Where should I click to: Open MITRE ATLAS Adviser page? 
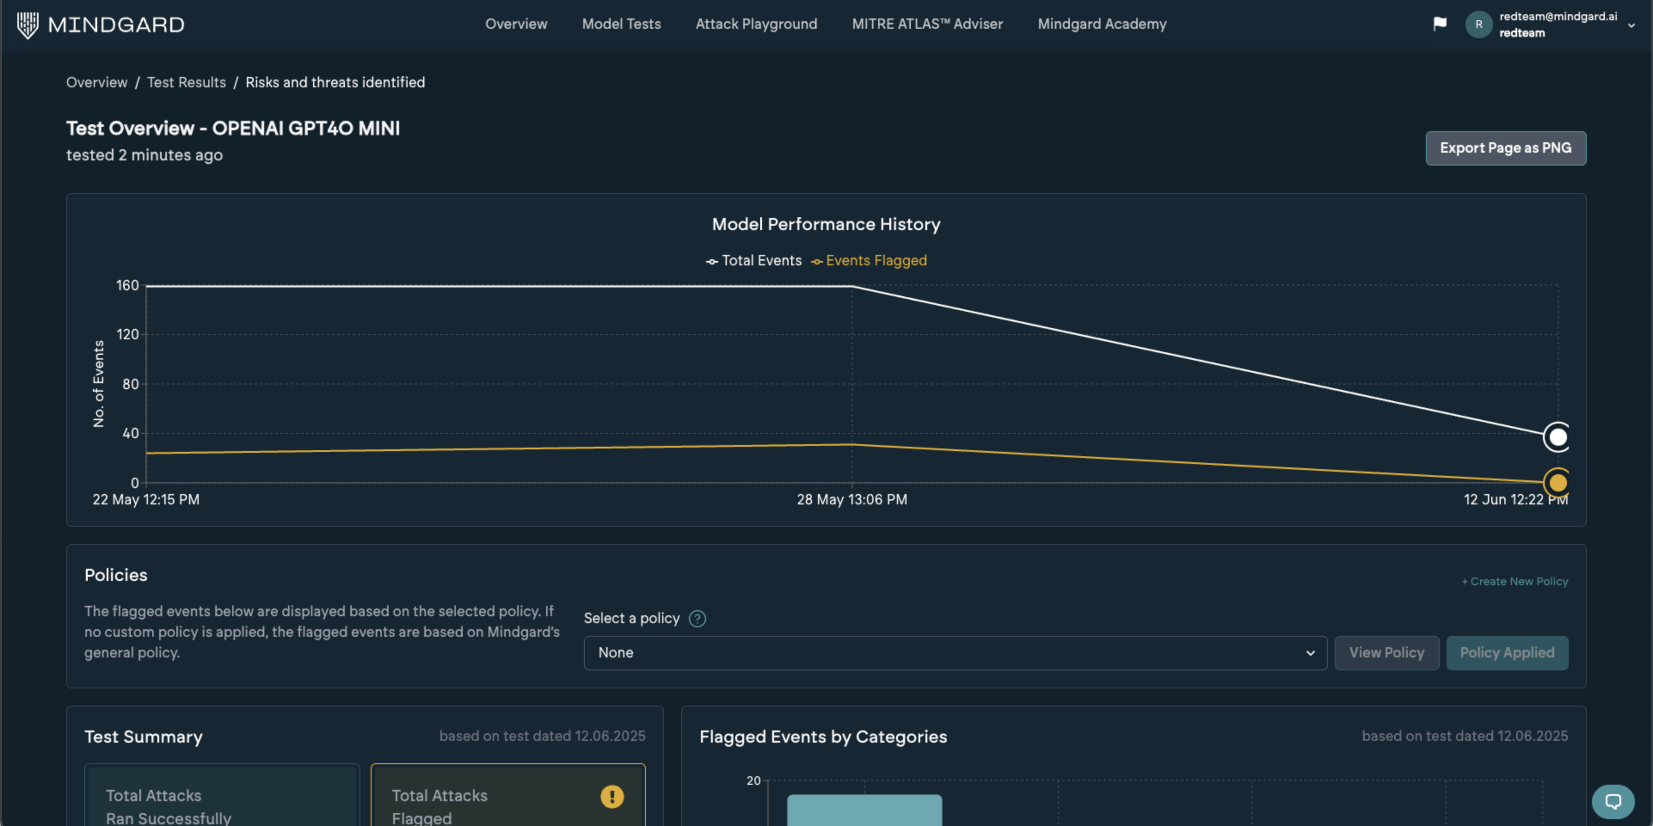pyautogui.click(x=927, y=24)
